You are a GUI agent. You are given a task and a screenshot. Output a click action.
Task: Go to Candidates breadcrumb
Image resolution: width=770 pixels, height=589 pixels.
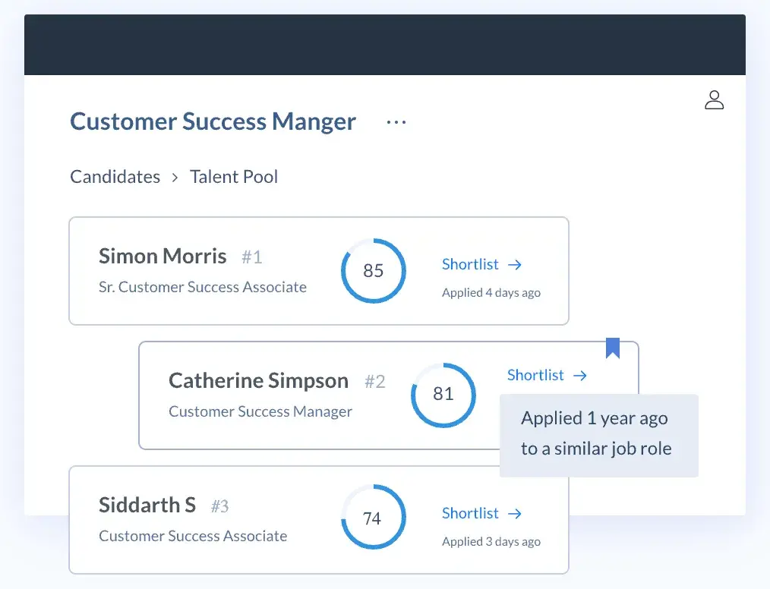coord(115,177)
